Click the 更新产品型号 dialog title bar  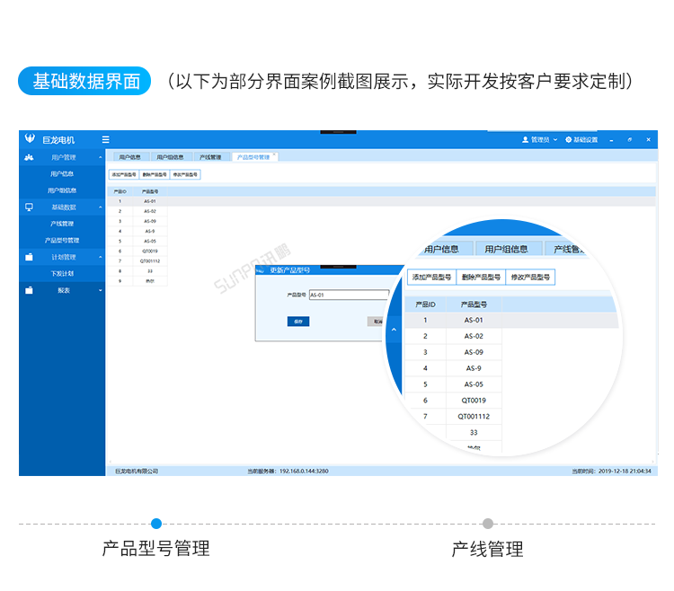tap(329, 270)
